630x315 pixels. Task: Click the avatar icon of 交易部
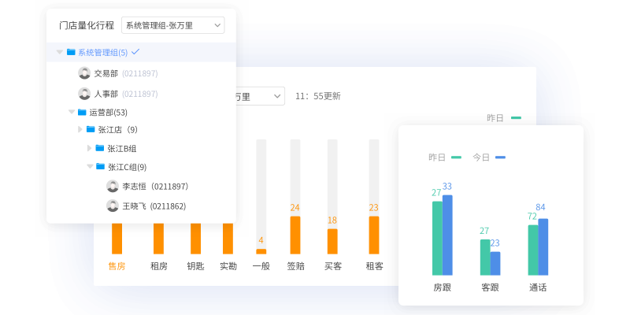(84, 73)
